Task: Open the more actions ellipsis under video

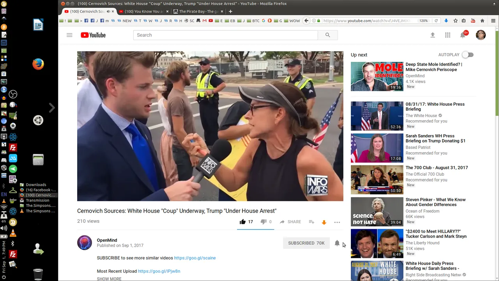Action: pos(337,222)
